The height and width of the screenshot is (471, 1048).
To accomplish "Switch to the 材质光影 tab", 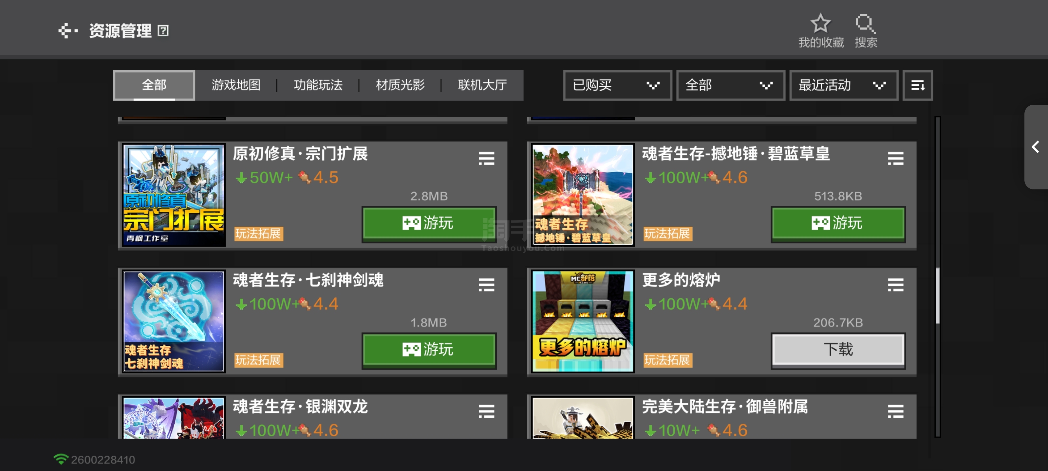I will [400, 85].
